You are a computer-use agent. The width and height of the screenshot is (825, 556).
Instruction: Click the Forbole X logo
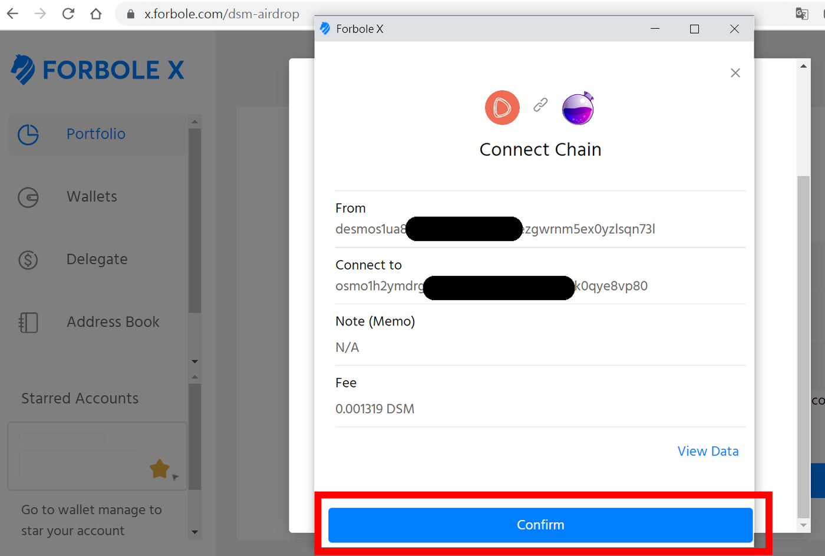(97, 70)
